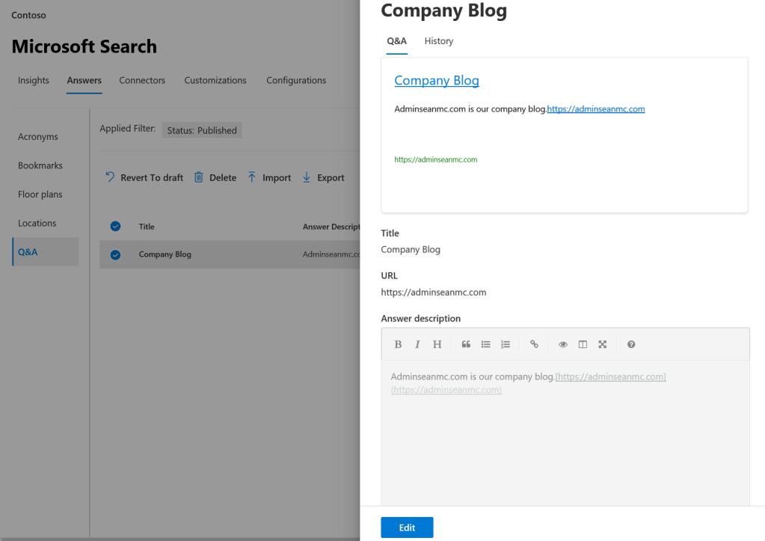Toggle the select-all checkbox beside Title
Image resolution: width=765 pixels, height=541 pixels.
115,227
